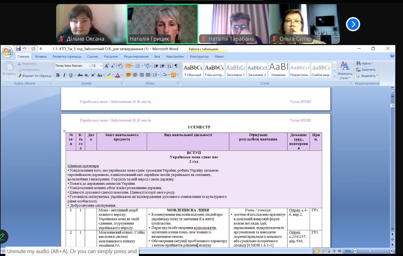Toggle Bold formatting
The image size is (403, 256).
tap(58, 75)
